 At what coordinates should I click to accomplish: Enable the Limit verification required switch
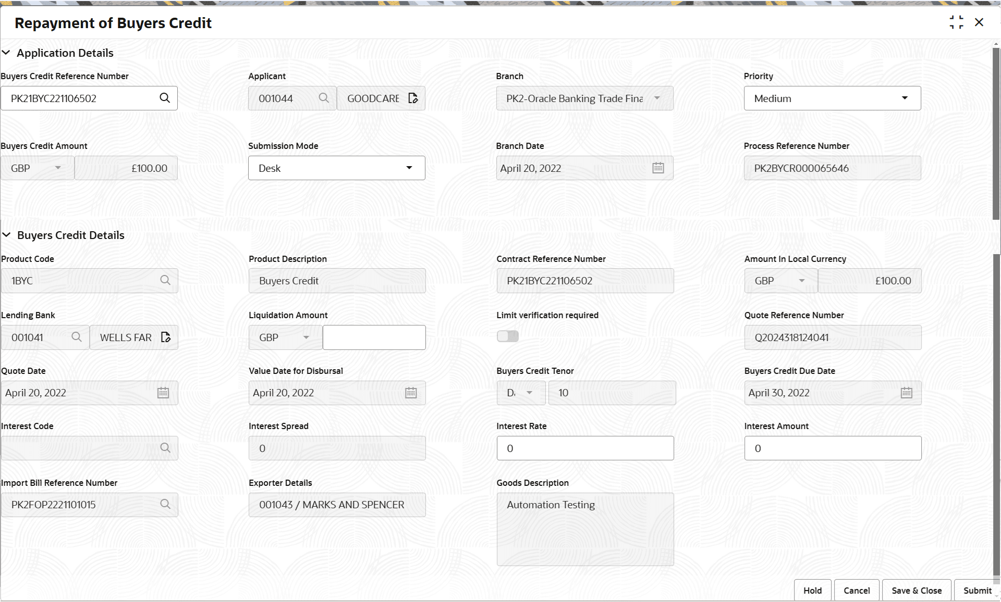point(507,336)
